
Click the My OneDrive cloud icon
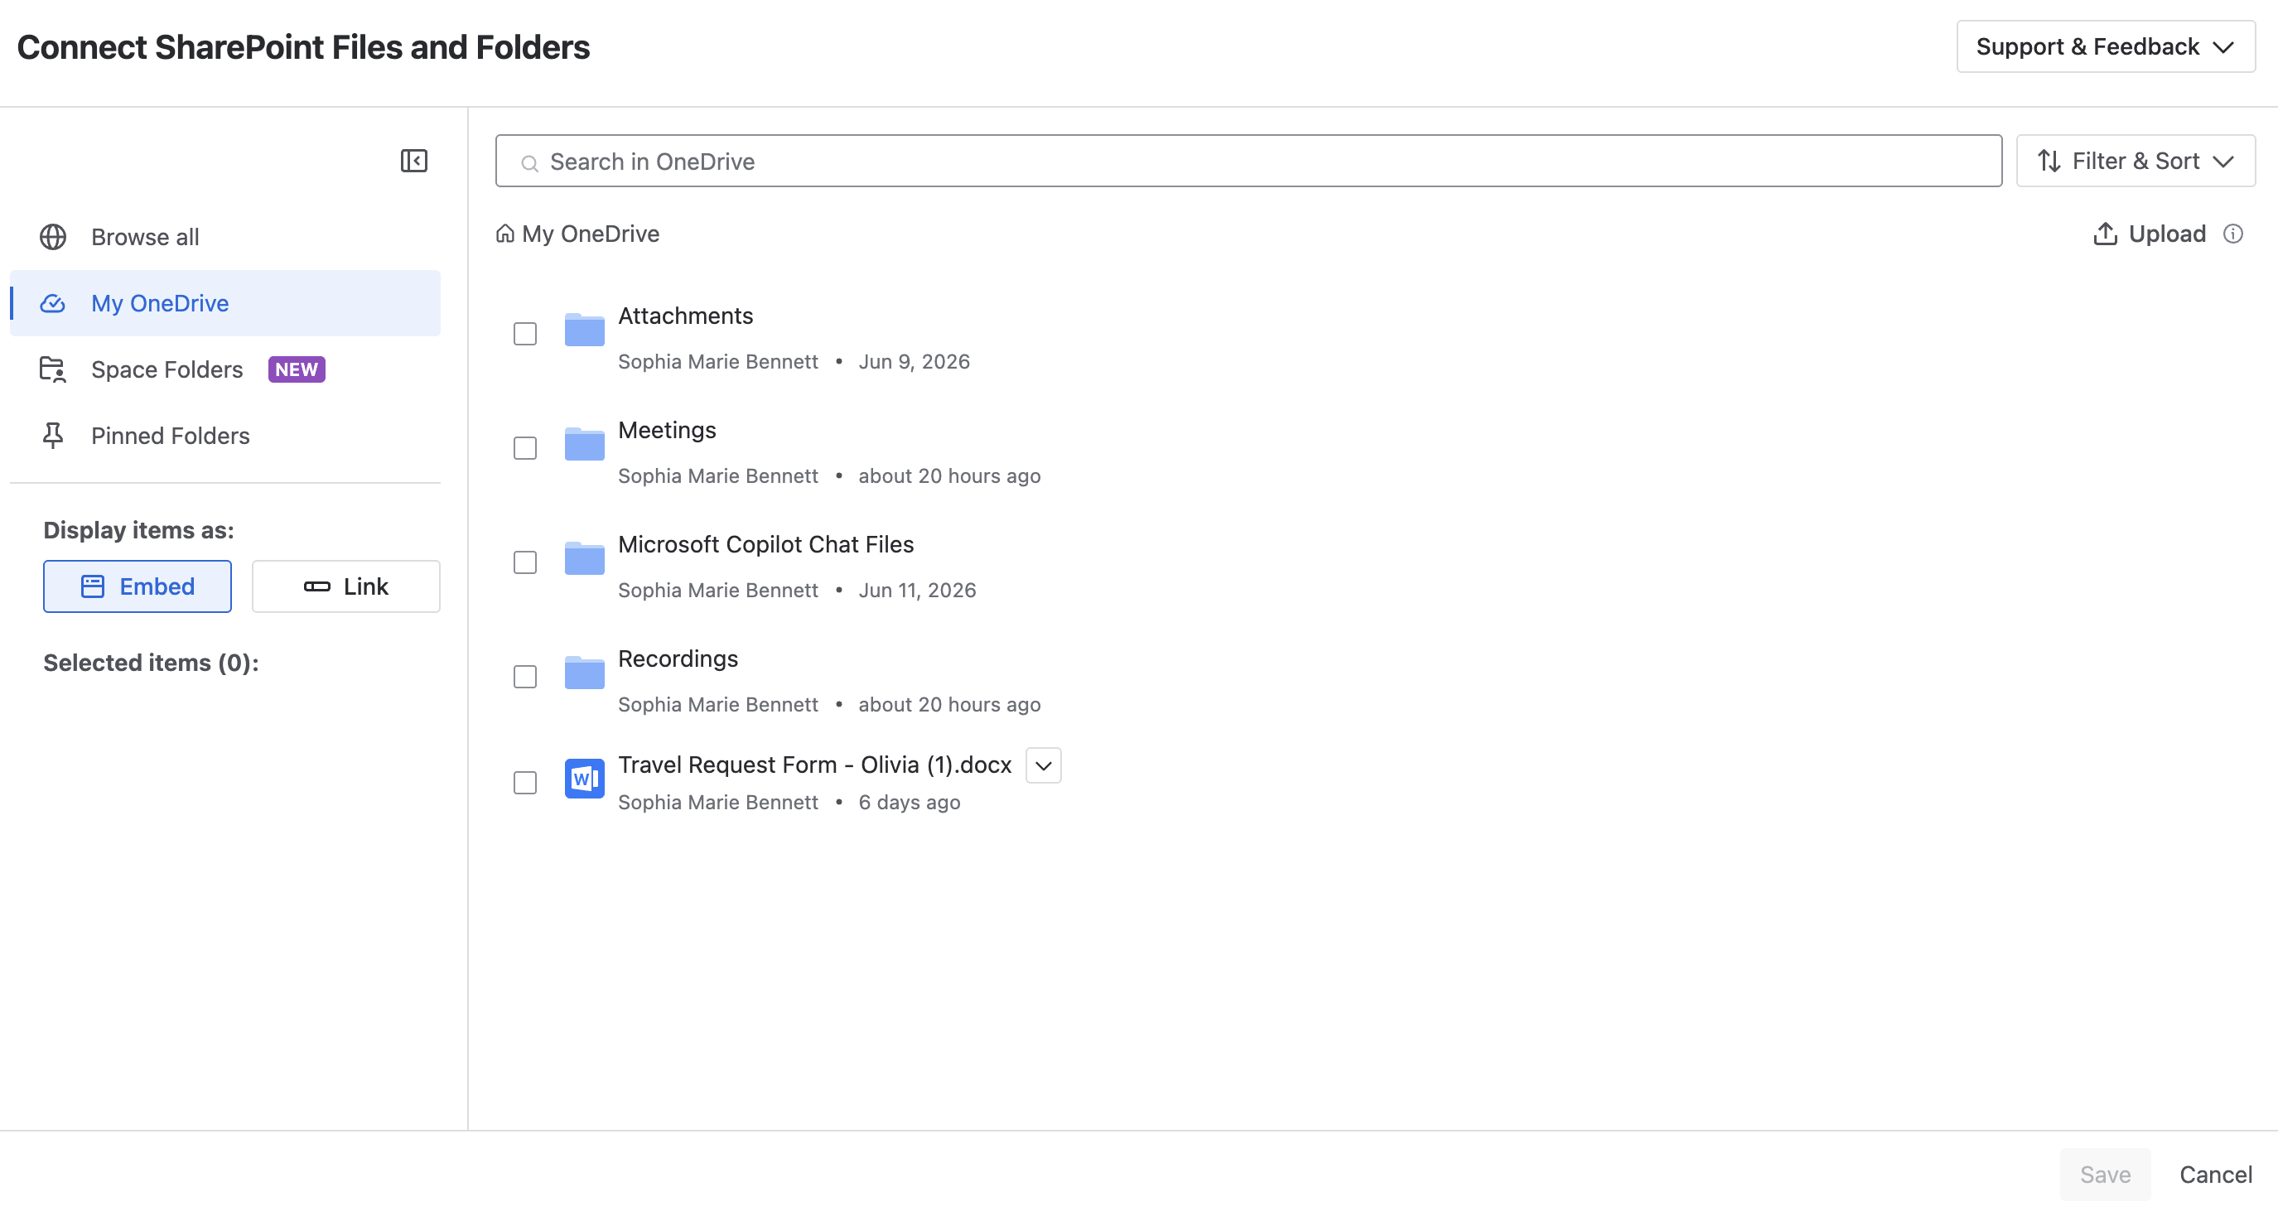click(x=53, y=303)
